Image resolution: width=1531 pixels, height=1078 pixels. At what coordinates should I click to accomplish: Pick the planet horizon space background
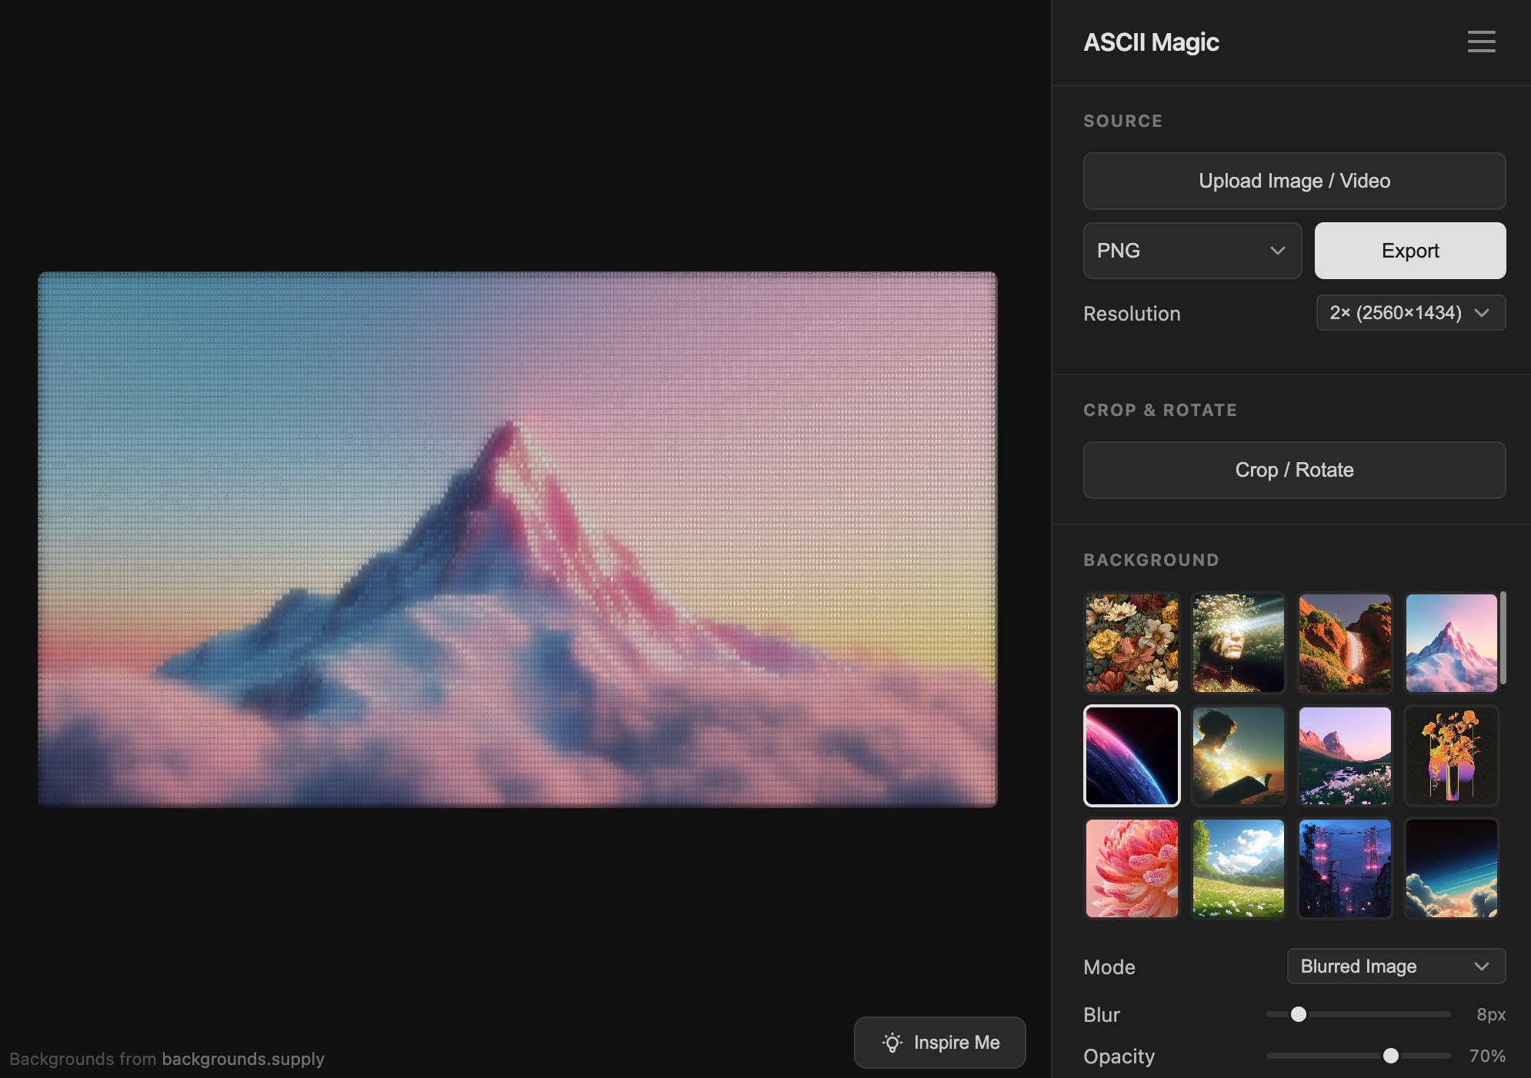[x=1132, y=755]
